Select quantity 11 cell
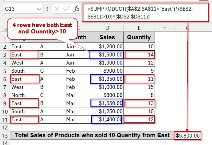The image size is (212, 145). (139, 79)
